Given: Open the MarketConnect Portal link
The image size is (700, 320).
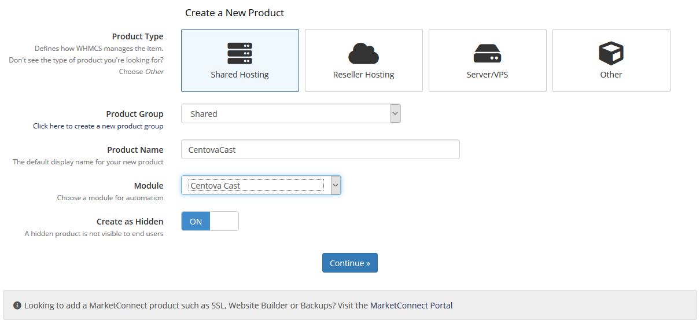Looking at the screenshot, I should (411, 305).
